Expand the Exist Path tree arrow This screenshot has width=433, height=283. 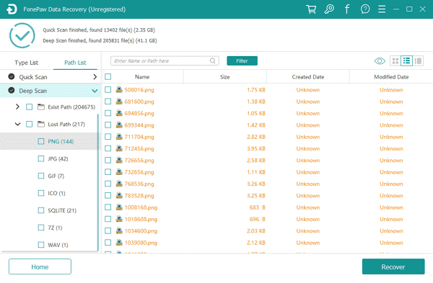click(x=17, y=107)
